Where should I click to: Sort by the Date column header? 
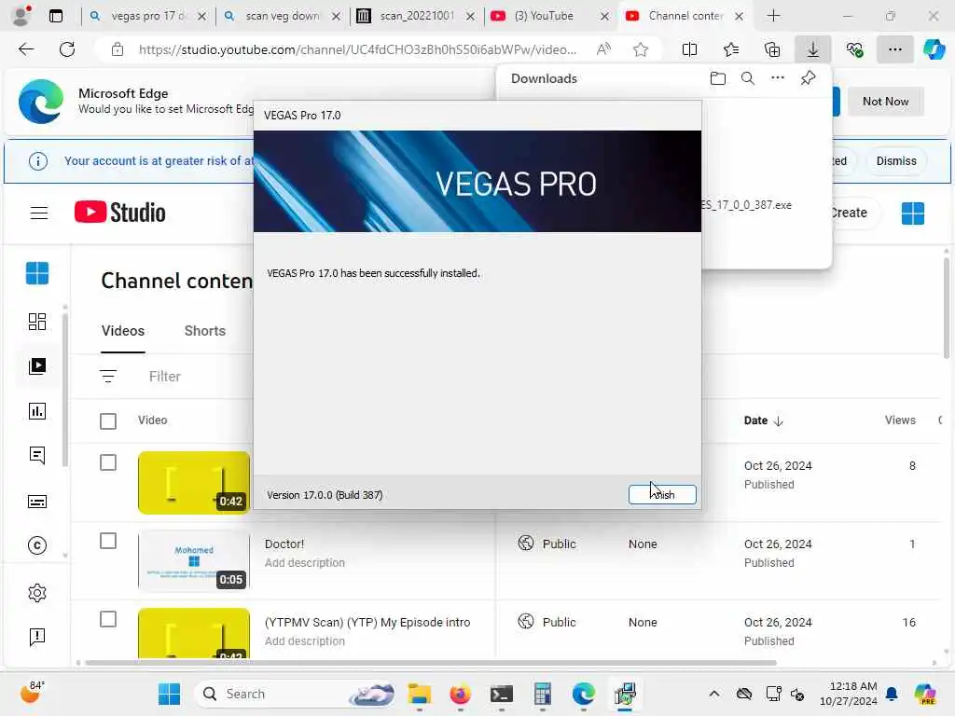(763, 420)
